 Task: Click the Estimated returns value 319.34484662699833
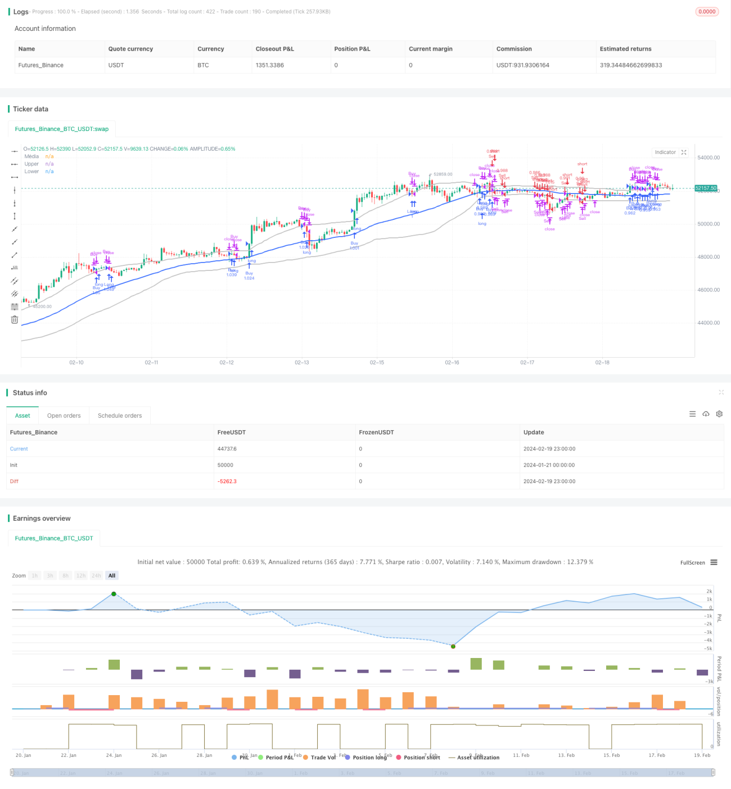tap(631, 65)
